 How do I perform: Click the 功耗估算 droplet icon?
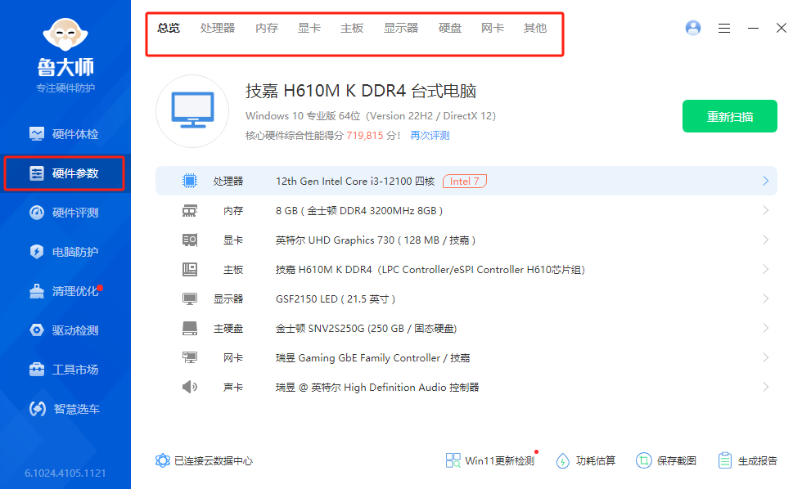pos(563,460)
